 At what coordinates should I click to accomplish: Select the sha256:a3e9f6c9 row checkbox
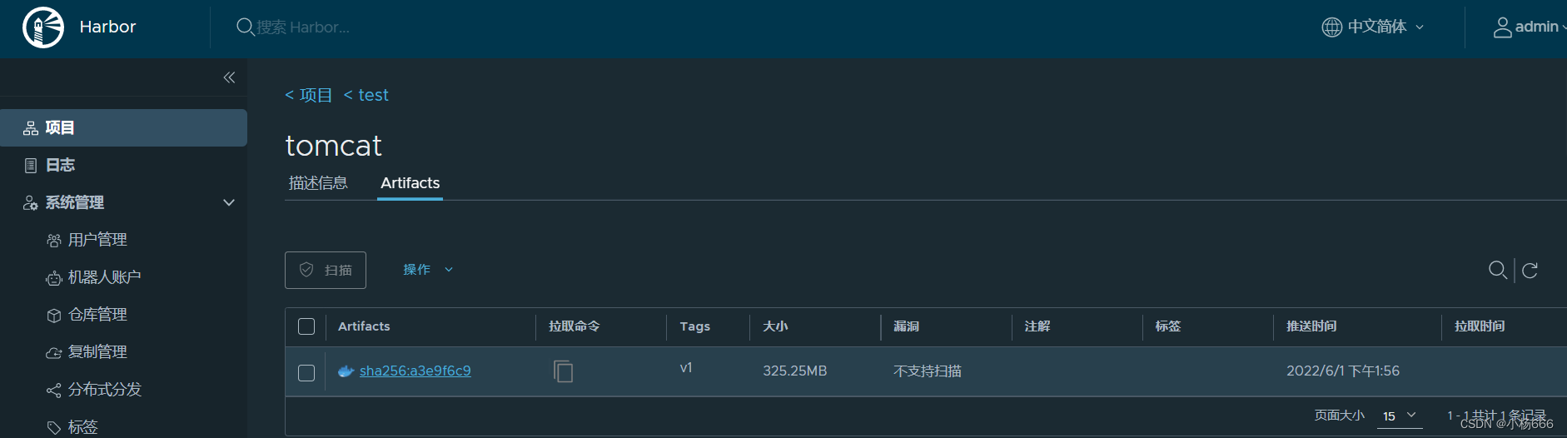[x=306, y=373]
